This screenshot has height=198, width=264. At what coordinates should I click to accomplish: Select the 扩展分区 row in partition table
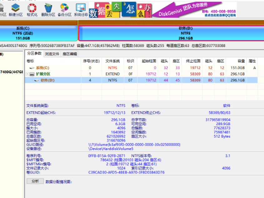click(141, 74)
